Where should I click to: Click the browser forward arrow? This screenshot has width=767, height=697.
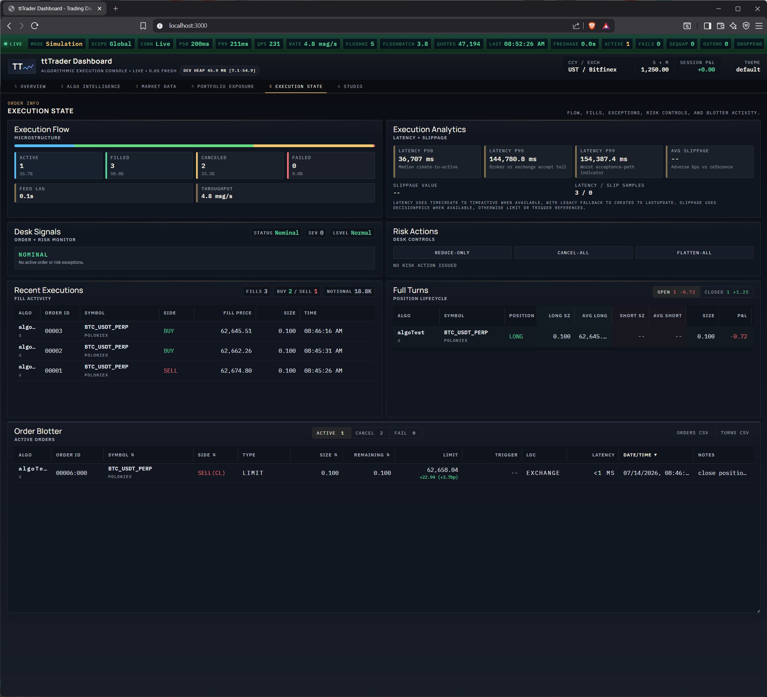[x=22, y=26]
